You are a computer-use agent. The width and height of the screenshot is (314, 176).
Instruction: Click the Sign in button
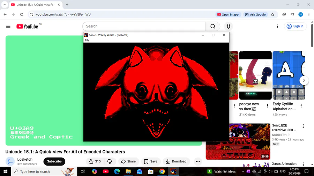(295, 26)
